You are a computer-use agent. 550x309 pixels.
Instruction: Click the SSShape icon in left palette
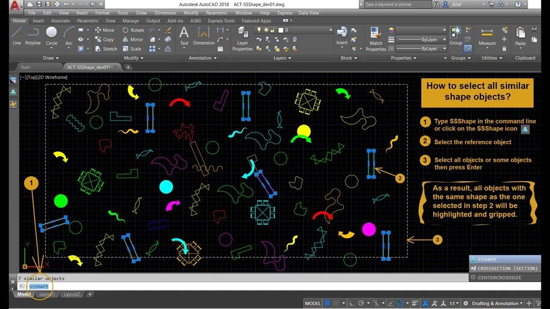(13, 92)
